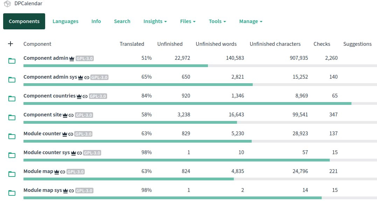Open the Search tab
Viewport: 377px width, 201px height.
point(122,21)
